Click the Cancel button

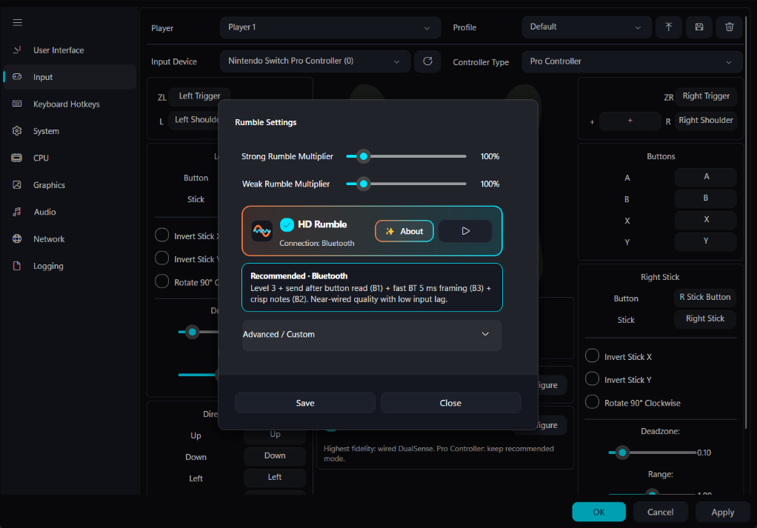click(x=661, y=512)
